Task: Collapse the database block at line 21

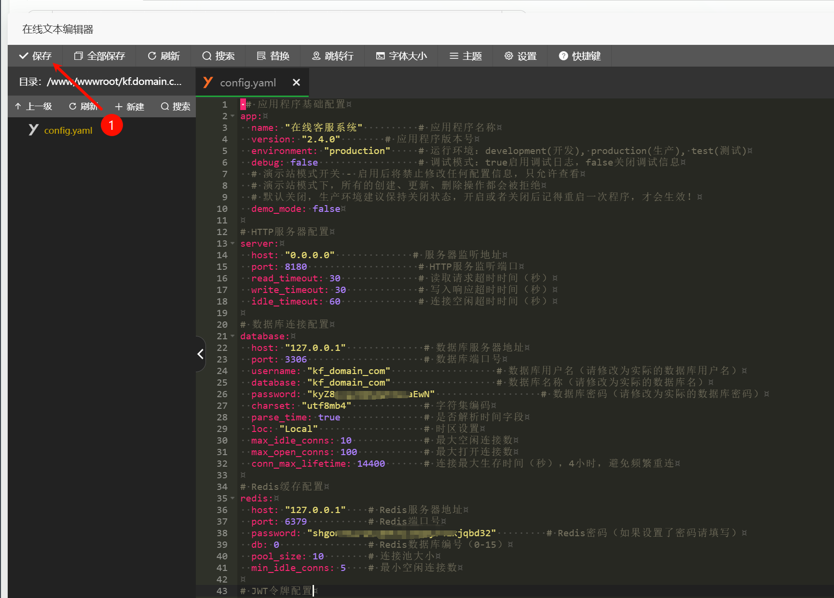Action: pyautogui.click(x=233, y=336)
